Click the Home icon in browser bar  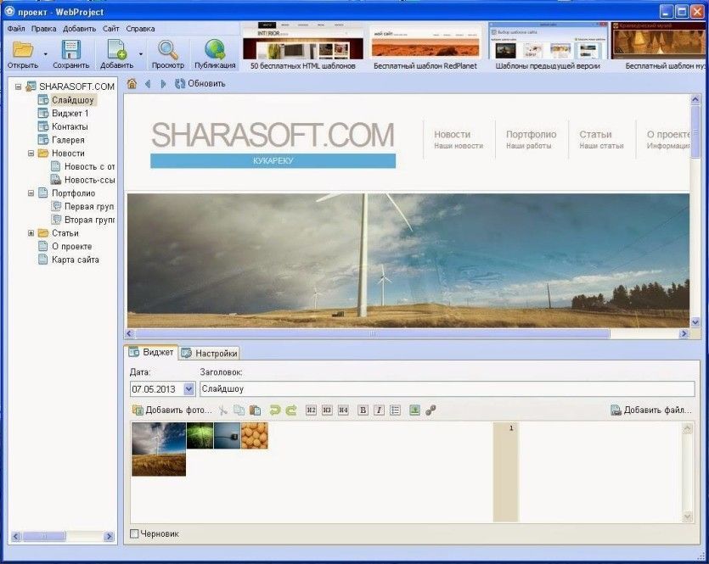click(x=132, y=83)
